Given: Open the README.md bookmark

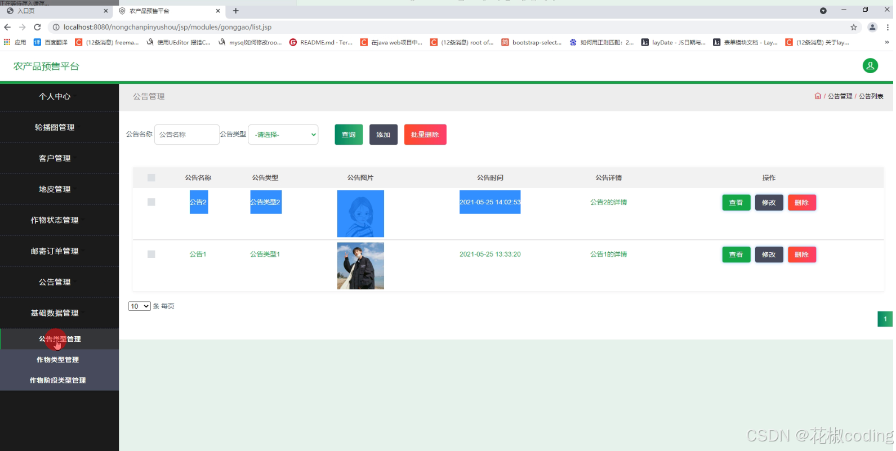Looking at the screenshot, I should click(x=321, y=42).
